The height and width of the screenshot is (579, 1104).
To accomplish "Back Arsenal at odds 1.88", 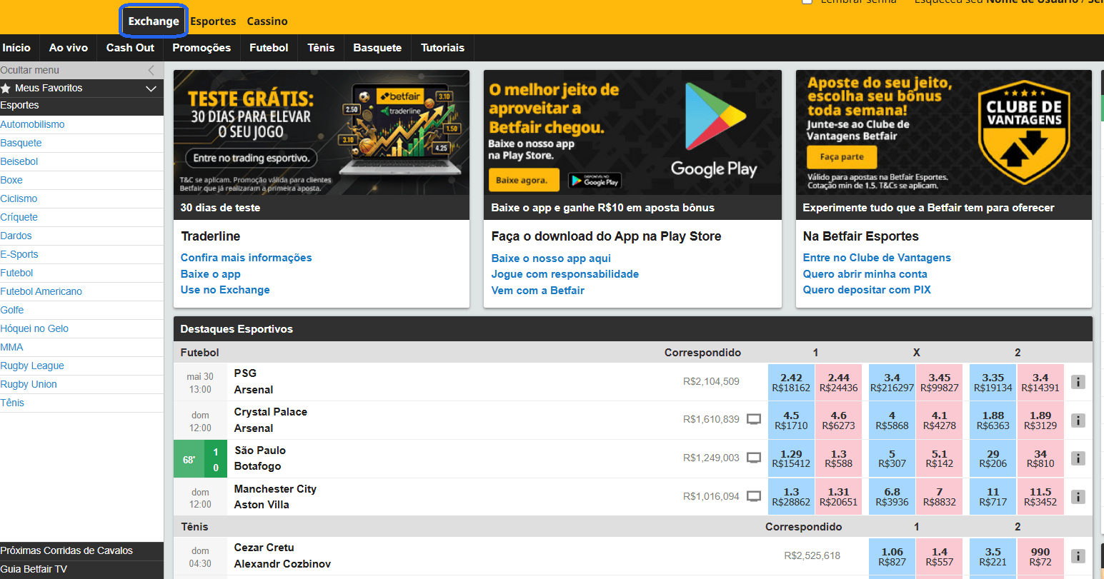I will pyautogui.click(x=993, y=421).
